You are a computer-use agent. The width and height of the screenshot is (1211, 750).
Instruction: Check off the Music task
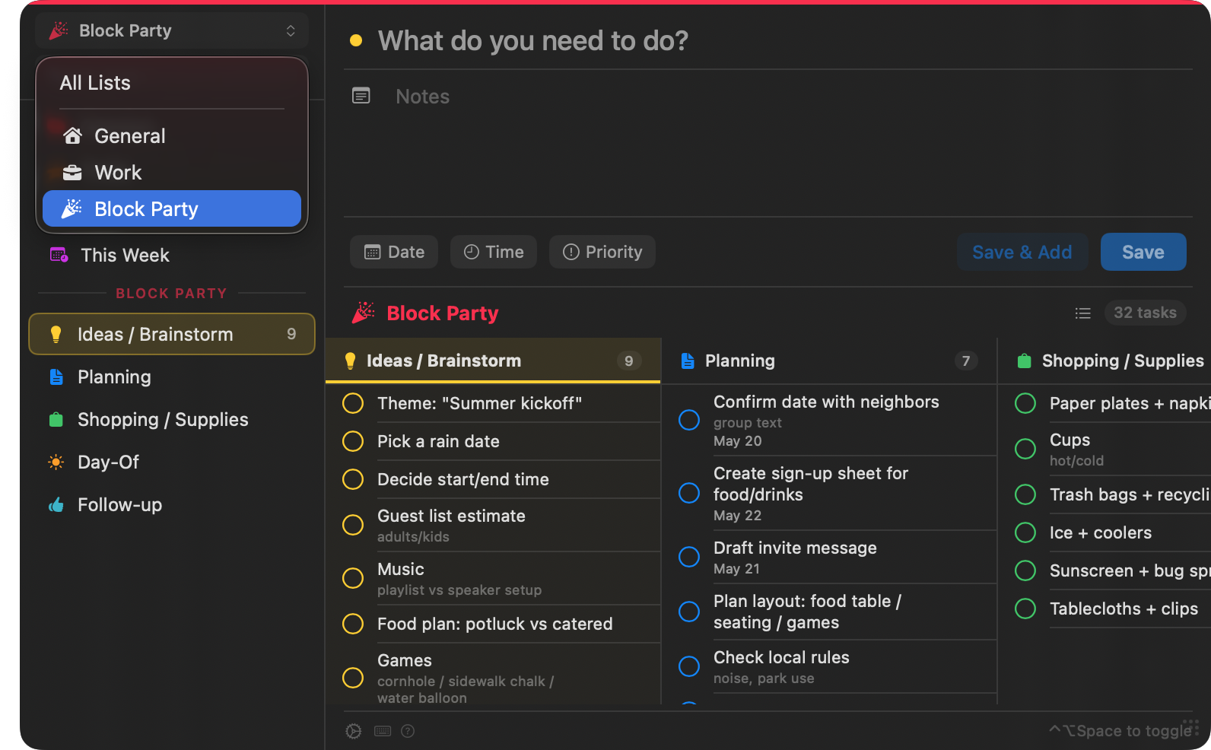tap(353, 578)
